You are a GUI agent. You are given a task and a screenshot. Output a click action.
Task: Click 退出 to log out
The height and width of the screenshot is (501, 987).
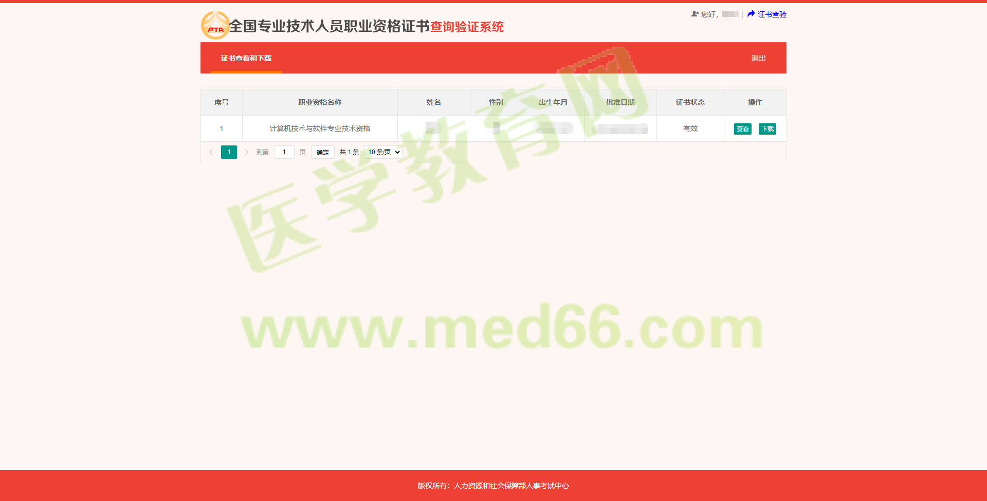pyautogui.click(x=758, y=58)
